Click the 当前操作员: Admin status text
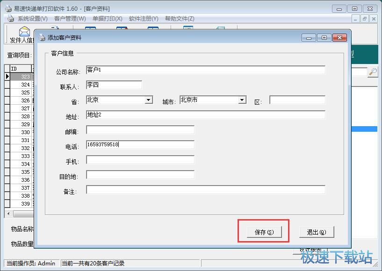The height and width of the screenshot is (271, 382). point(31,263)
